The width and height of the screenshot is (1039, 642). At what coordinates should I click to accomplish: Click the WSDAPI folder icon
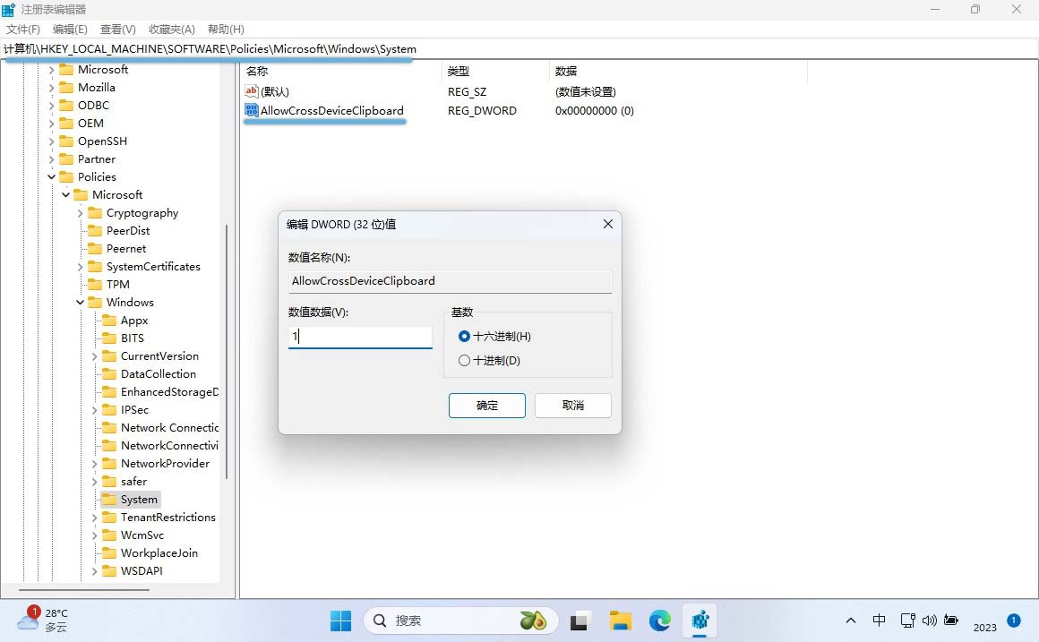(109, 571)
